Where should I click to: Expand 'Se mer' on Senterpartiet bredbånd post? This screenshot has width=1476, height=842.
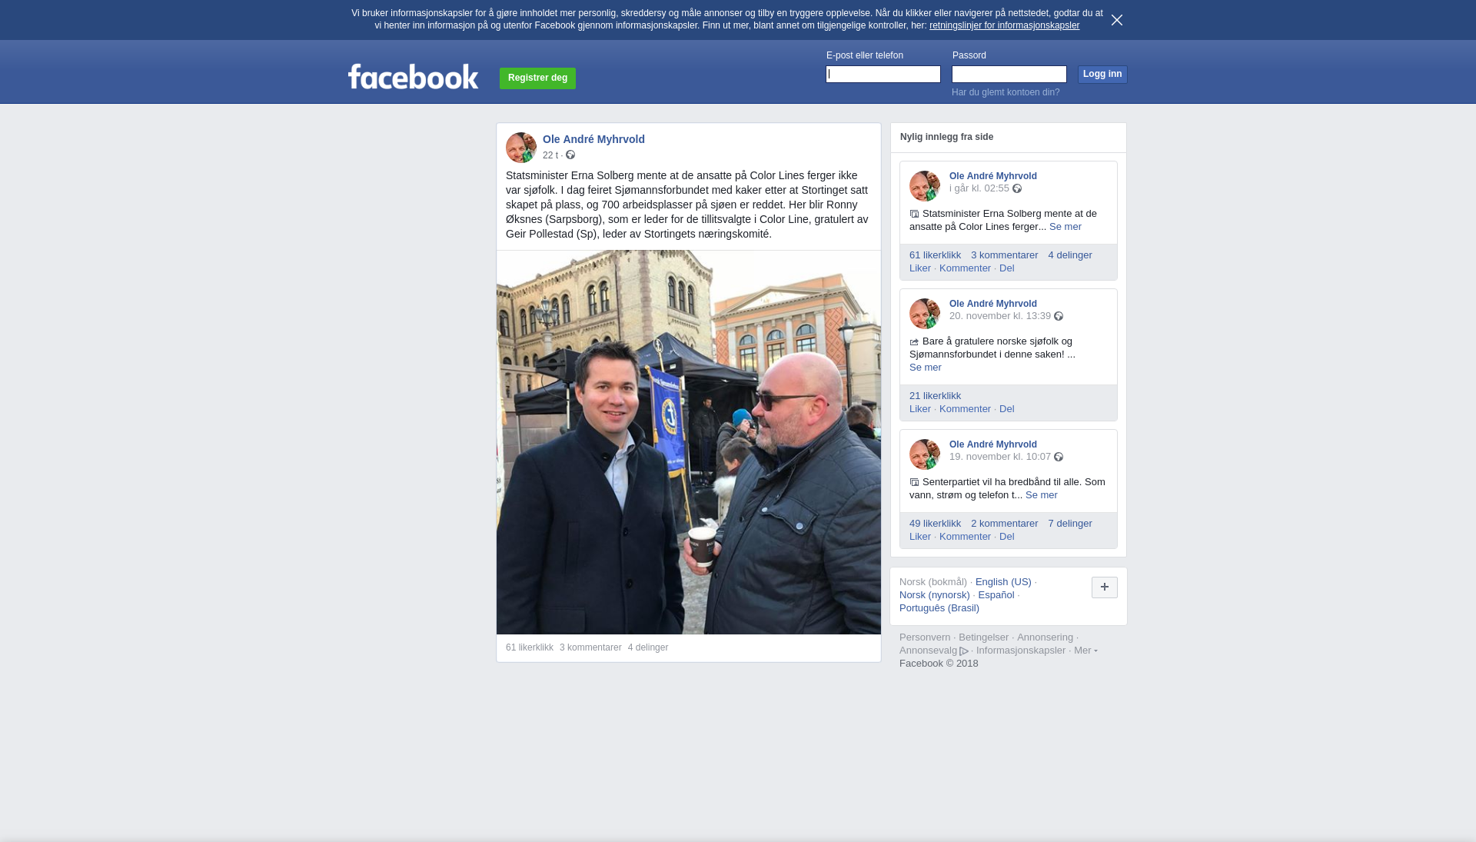(x=1042, y=495)
